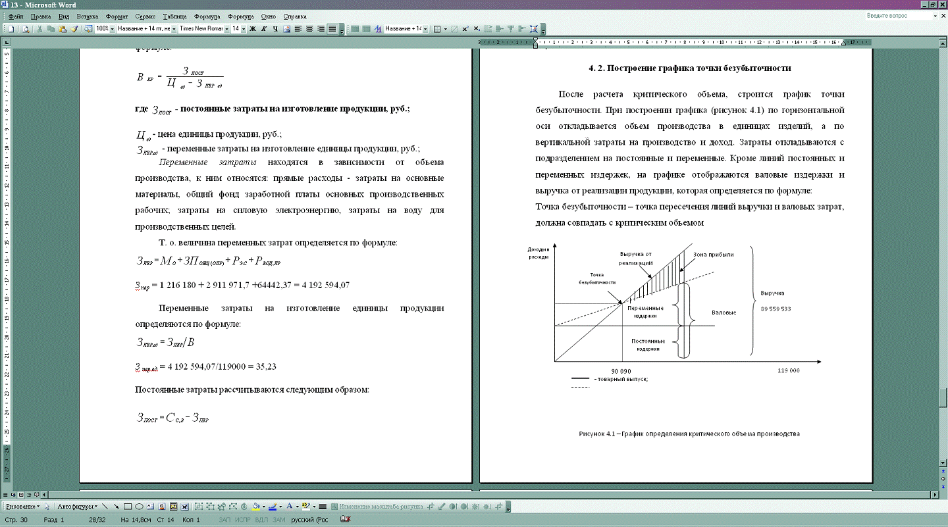
Task: Open the Рисование drawing menu button
Action: [x=22, y=507]
